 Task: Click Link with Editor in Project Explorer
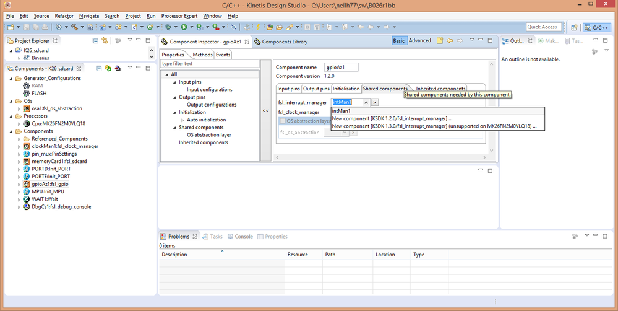pos(105,41)
